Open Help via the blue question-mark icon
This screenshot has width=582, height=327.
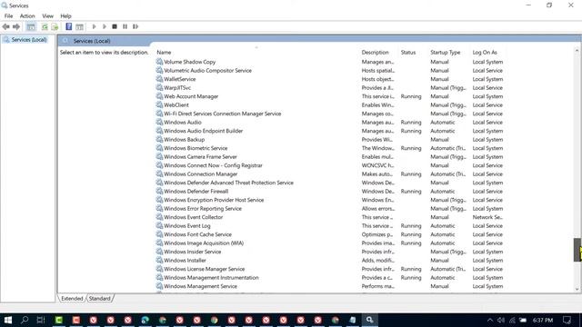click(x=69, y=26)
